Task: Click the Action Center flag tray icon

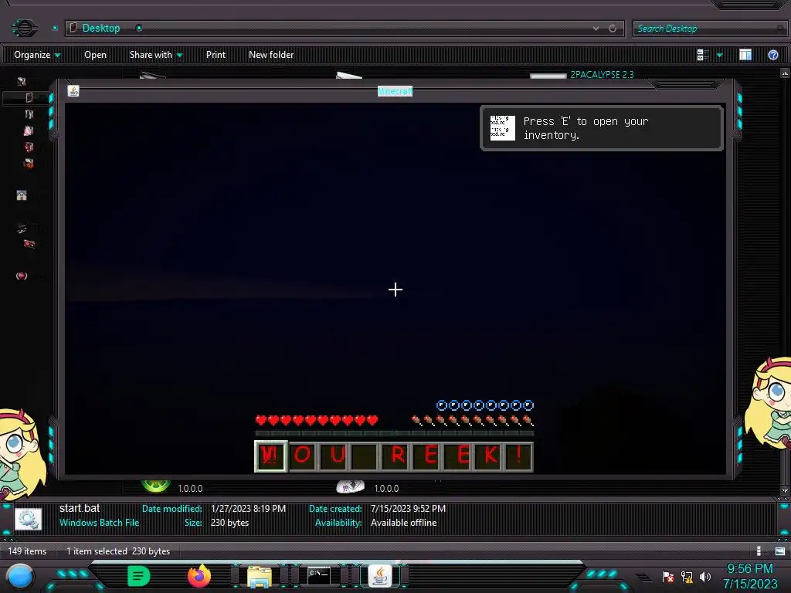Action: pos(668,576)
